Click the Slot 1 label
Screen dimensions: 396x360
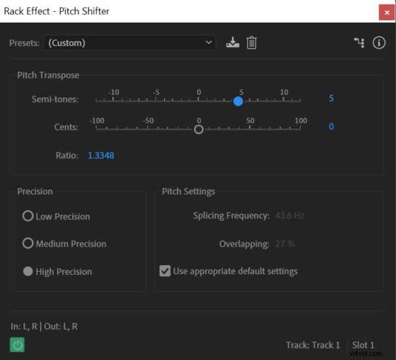[x=363, y=345]
